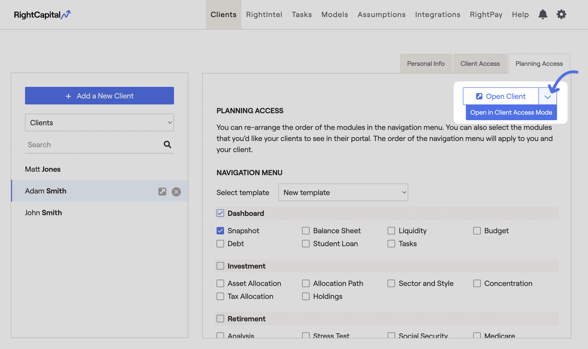Uncheck the Snapshot checkbox
588x349 pixels.
220,230
